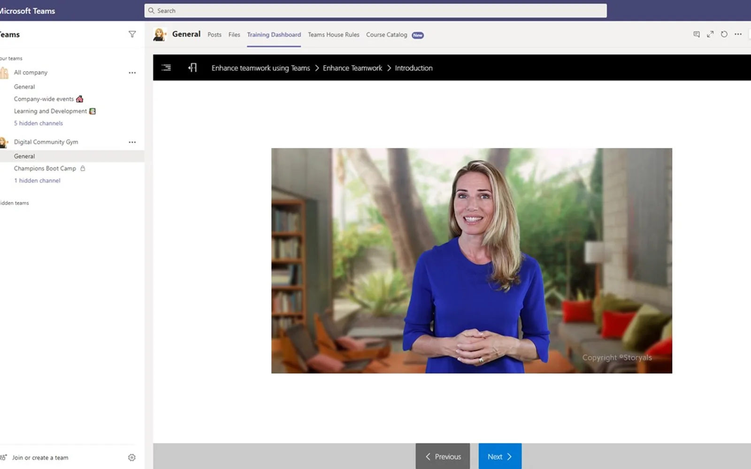The width and height of the screenshot is (751, 469).
Task: Expand the Hidden teams section
Action: click(x=15, y=203)
